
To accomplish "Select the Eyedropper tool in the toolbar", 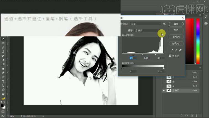I will point(3,39).
